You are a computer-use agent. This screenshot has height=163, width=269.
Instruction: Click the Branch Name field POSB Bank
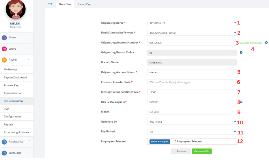pos(192,63)
